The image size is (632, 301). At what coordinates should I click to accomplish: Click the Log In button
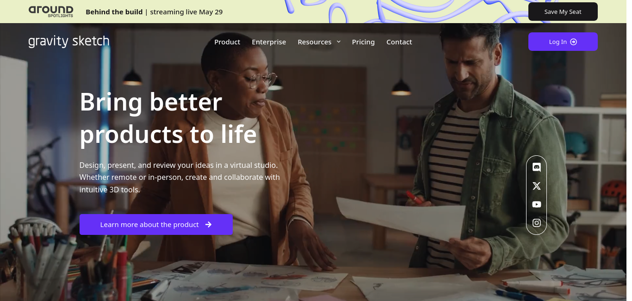563,42
